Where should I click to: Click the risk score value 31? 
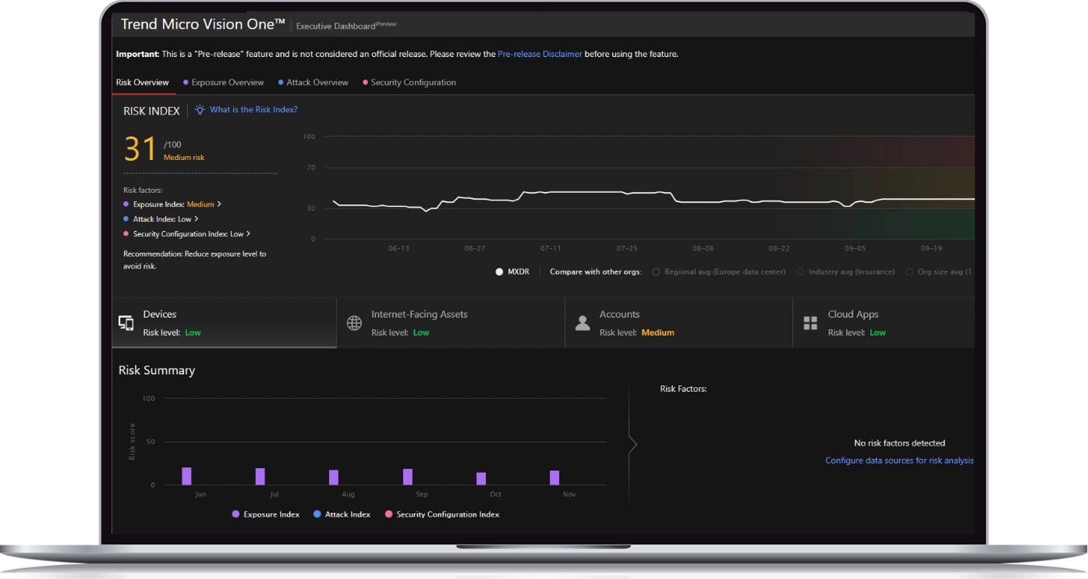(140, 149)
